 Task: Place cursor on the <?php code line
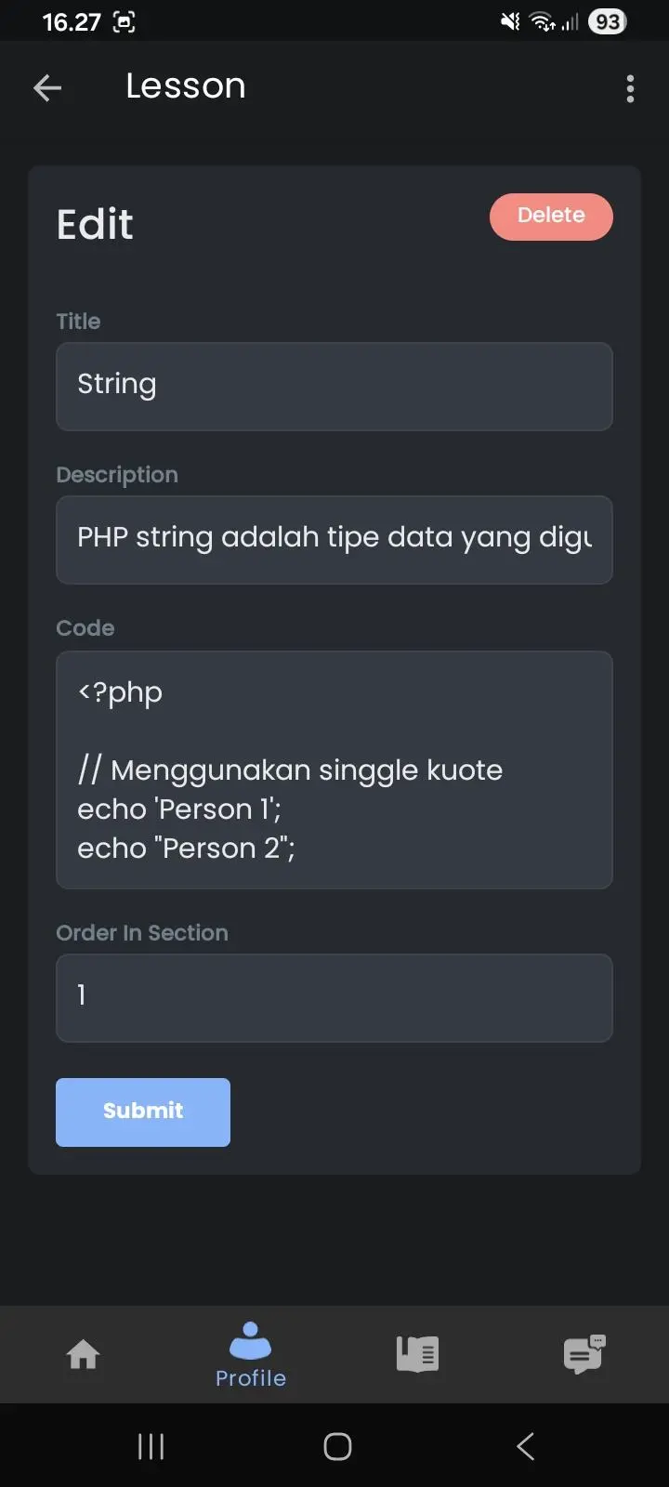tap(120, 693)
